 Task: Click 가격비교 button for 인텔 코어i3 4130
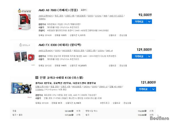tap(143, 89)
